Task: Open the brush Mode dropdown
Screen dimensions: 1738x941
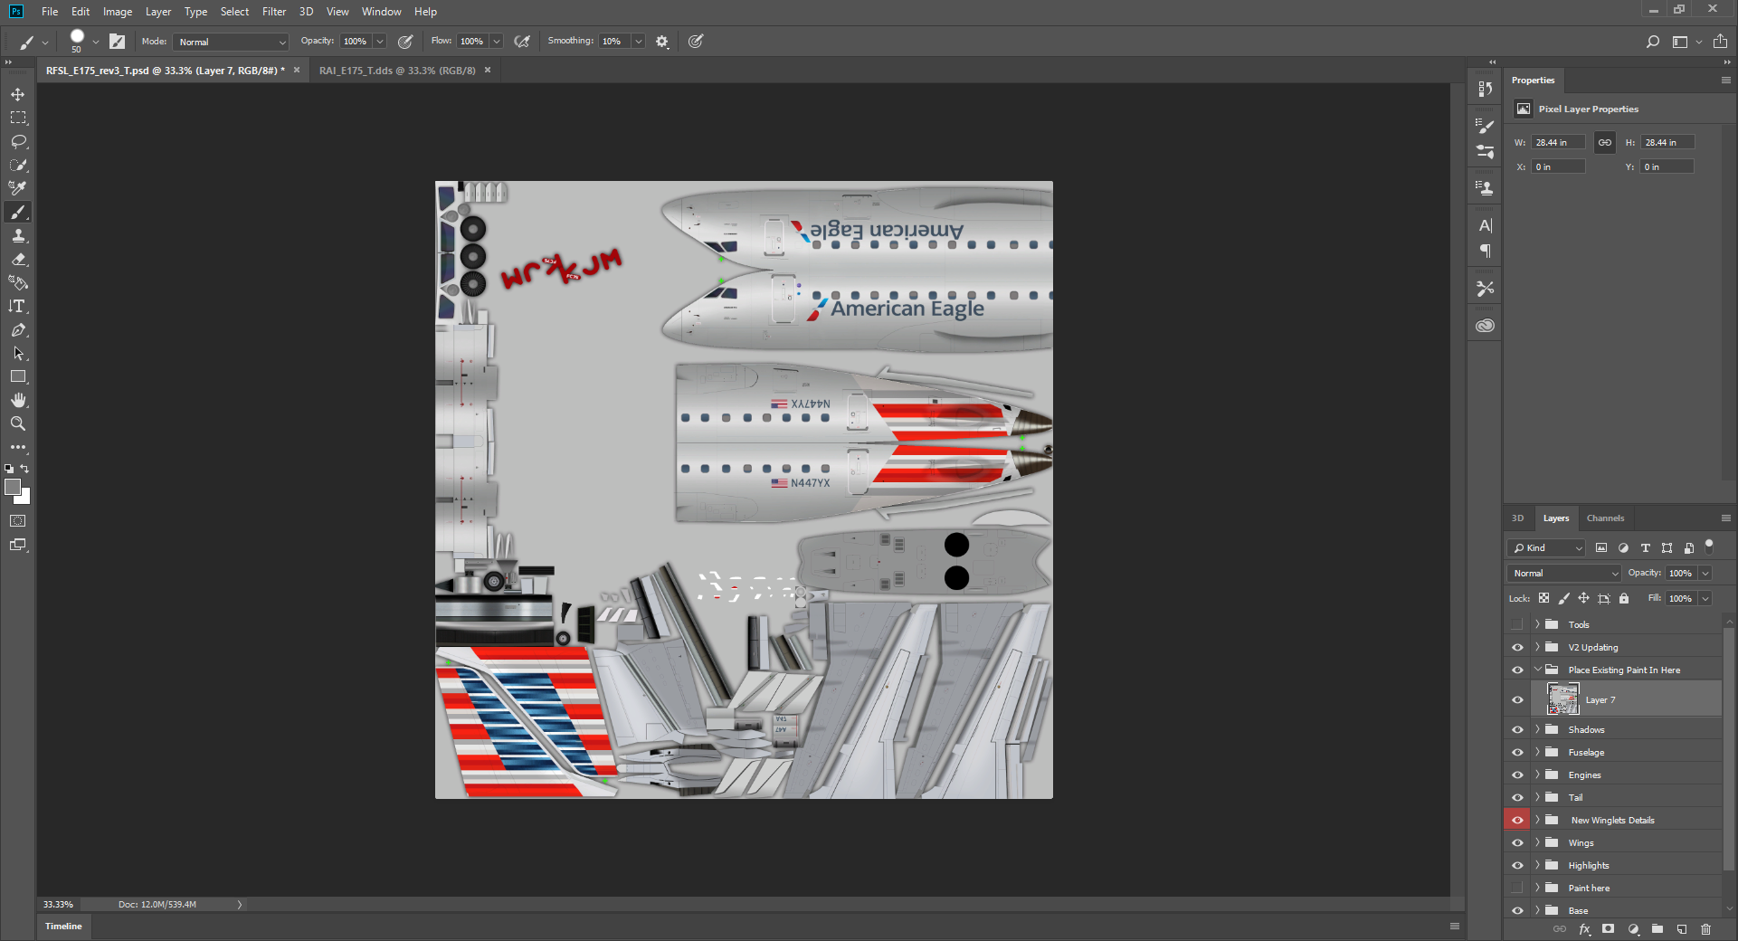Action: tap(232, 42)
